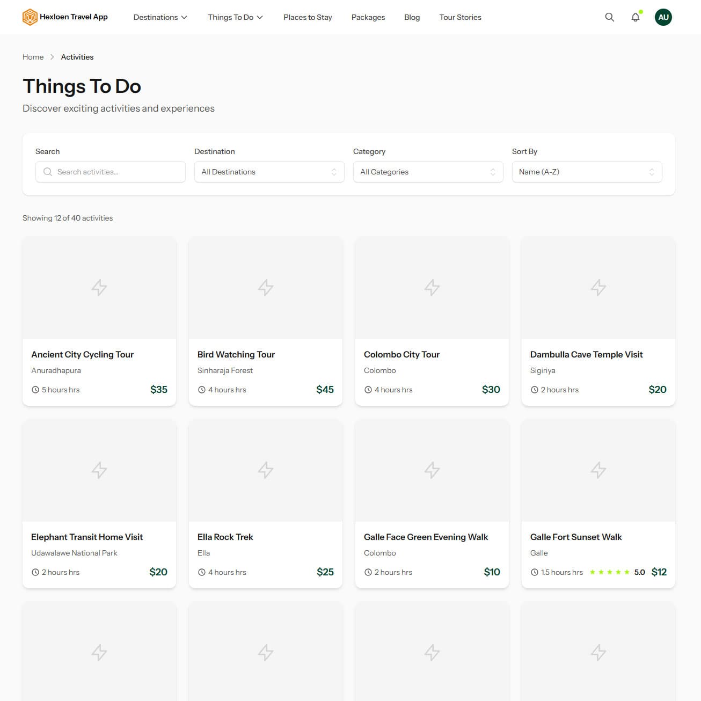Click the green notification dot

coord(640,10)
